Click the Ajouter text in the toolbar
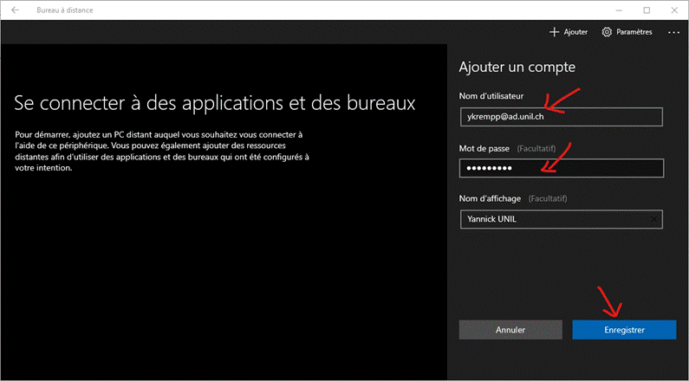Image resolution: width=689 pixels, height=381 pixels. [575, 32]
